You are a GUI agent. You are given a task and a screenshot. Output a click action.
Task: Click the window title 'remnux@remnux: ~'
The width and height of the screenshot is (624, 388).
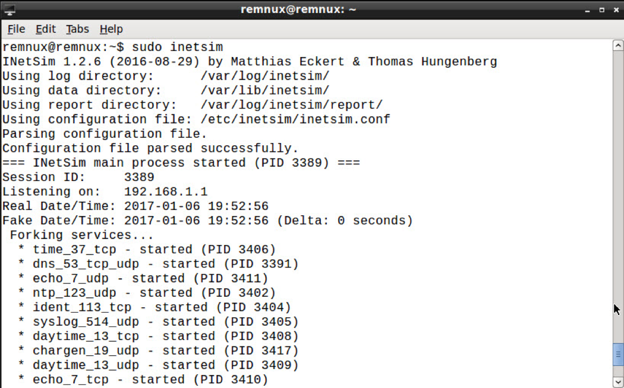(299, 9)
